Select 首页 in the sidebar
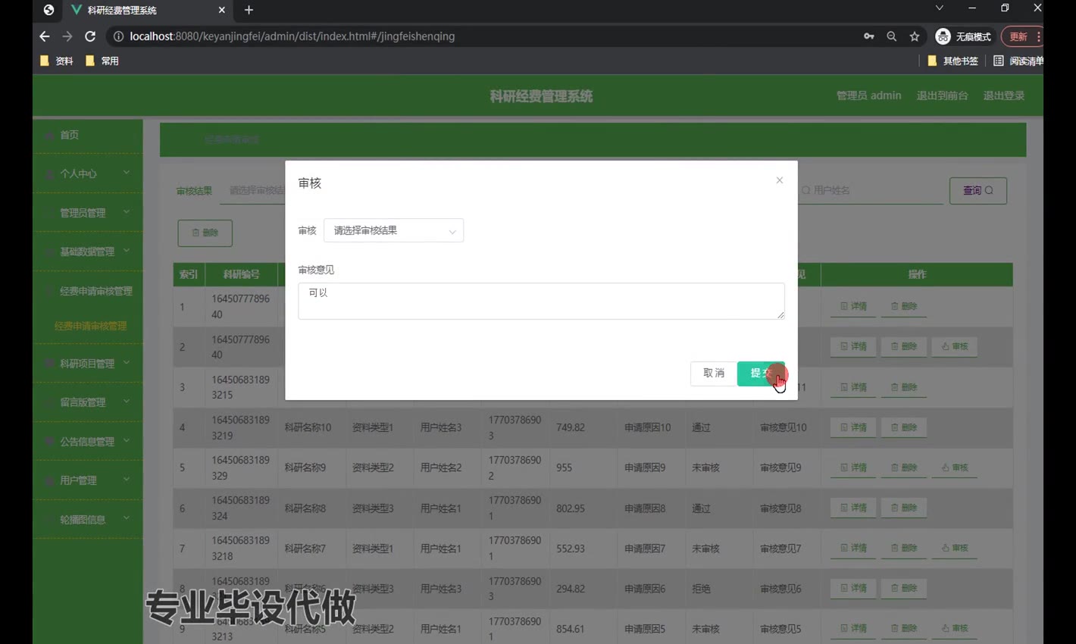The image size is (1076, 644). point(70,135)
